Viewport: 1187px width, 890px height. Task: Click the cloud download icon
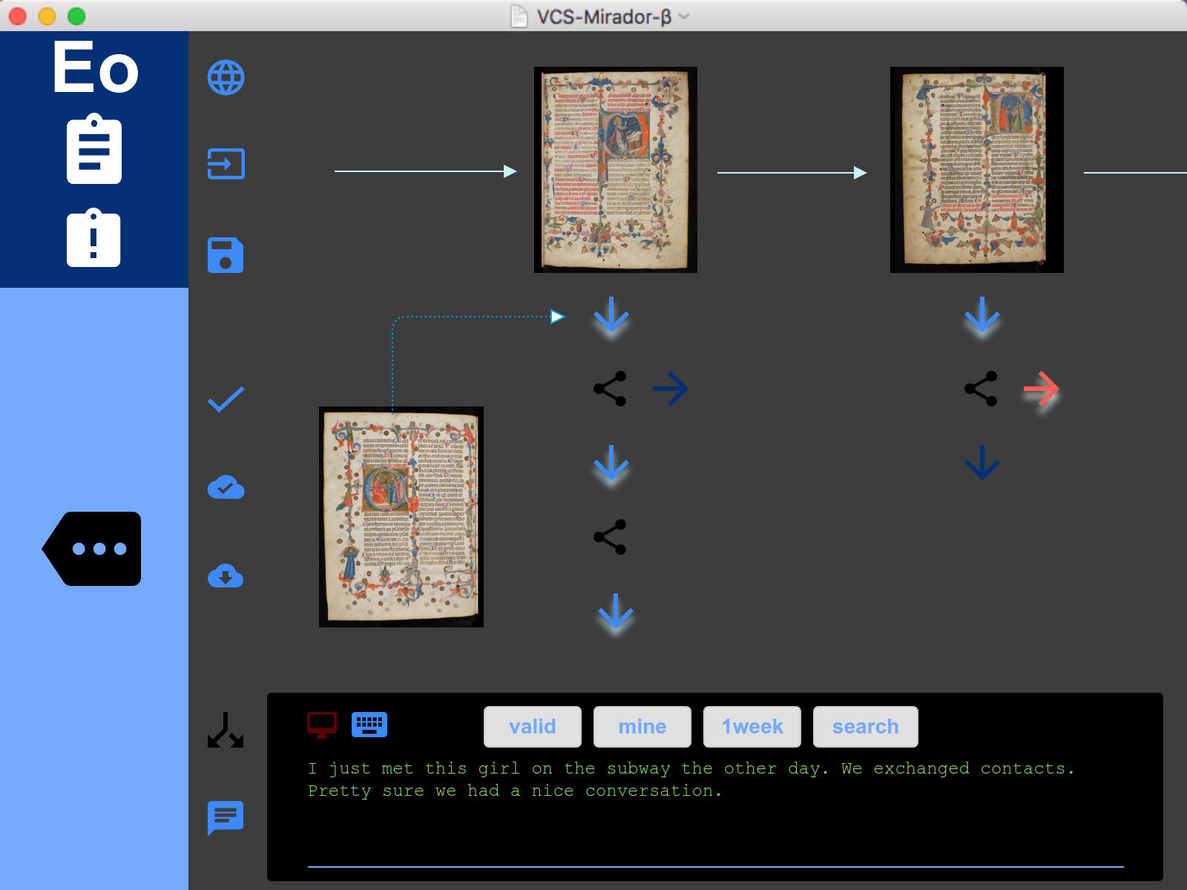pyautogui.click(x=226, y=576)
